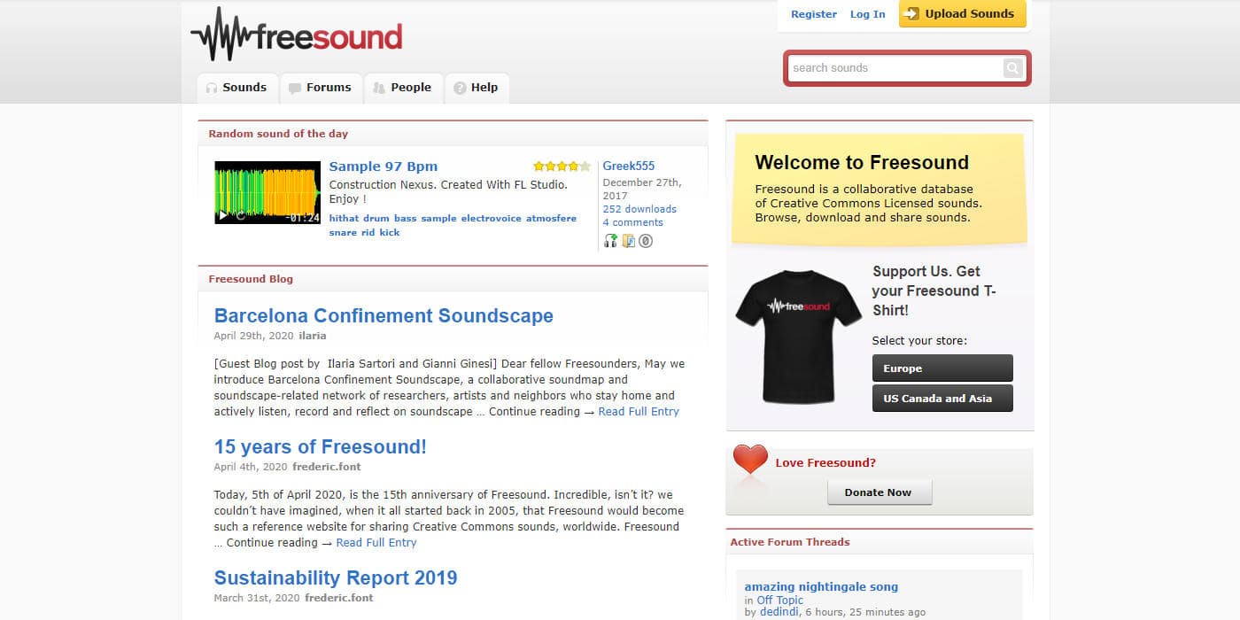This screenshot has height=620, width=1240.
Task: Open the amazing nightingale song thread
Action: coord(821,586)
